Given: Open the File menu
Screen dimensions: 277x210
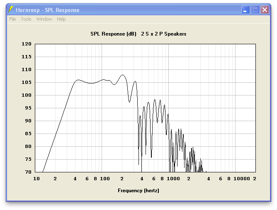Looking at the screenshot, I should 12,19.
